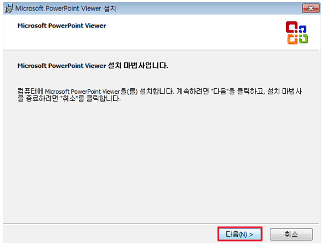324x245 pixels.
Task: Close the PowerPoint Viewer setup window
Action: point(311,8)
